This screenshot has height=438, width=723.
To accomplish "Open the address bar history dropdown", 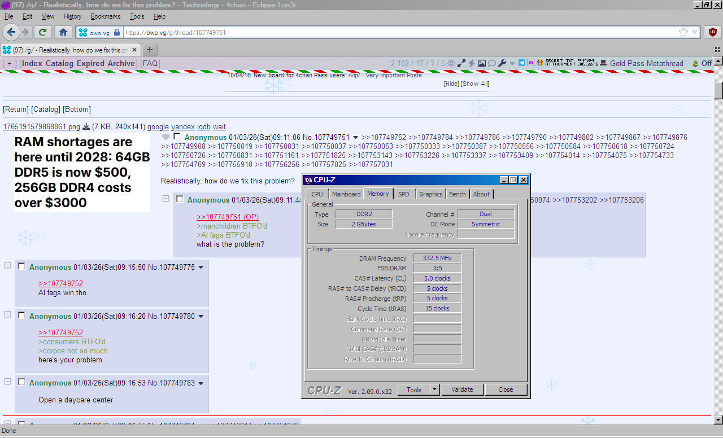I will click(x=695, y=32).
